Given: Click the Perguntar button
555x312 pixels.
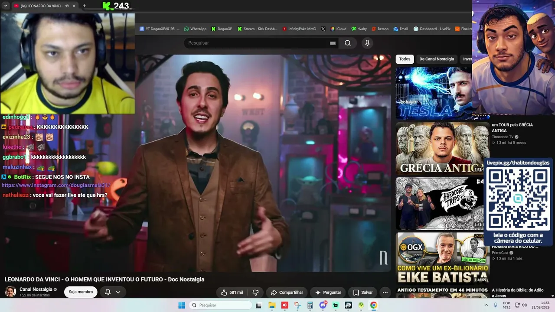Looking at the screenshot, I should (328, 292).
